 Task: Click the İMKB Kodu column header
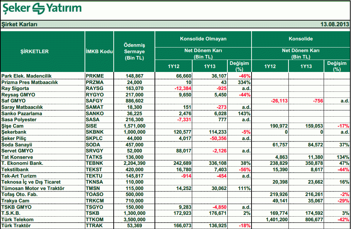[99, 51]
